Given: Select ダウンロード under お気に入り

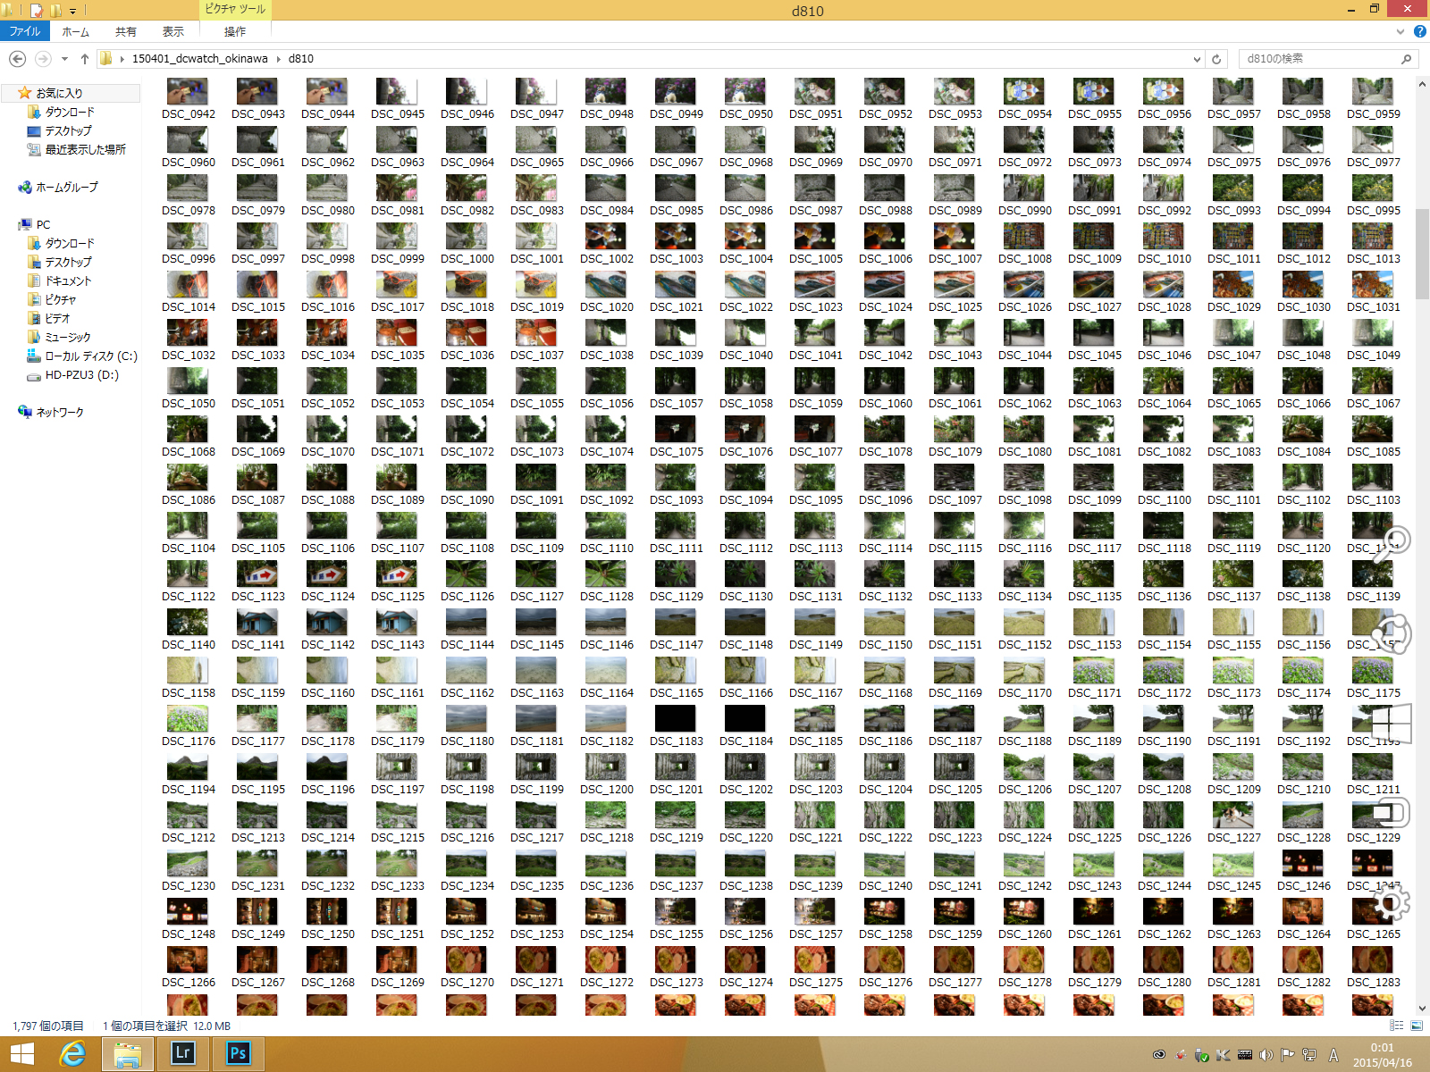Looking at the screenshot, I should 70,112.
